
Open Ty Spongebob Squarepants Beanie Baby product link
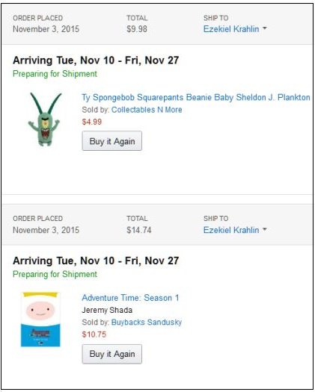click(196, 97)
